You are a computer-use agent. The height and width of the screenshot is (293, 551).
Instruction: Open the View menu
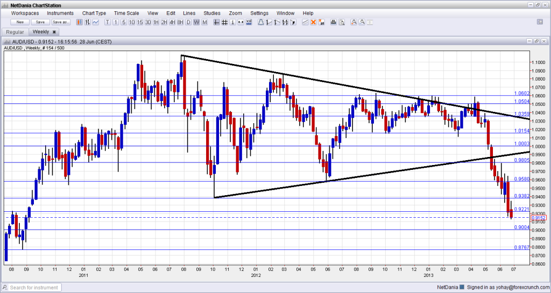click(152, 13)
